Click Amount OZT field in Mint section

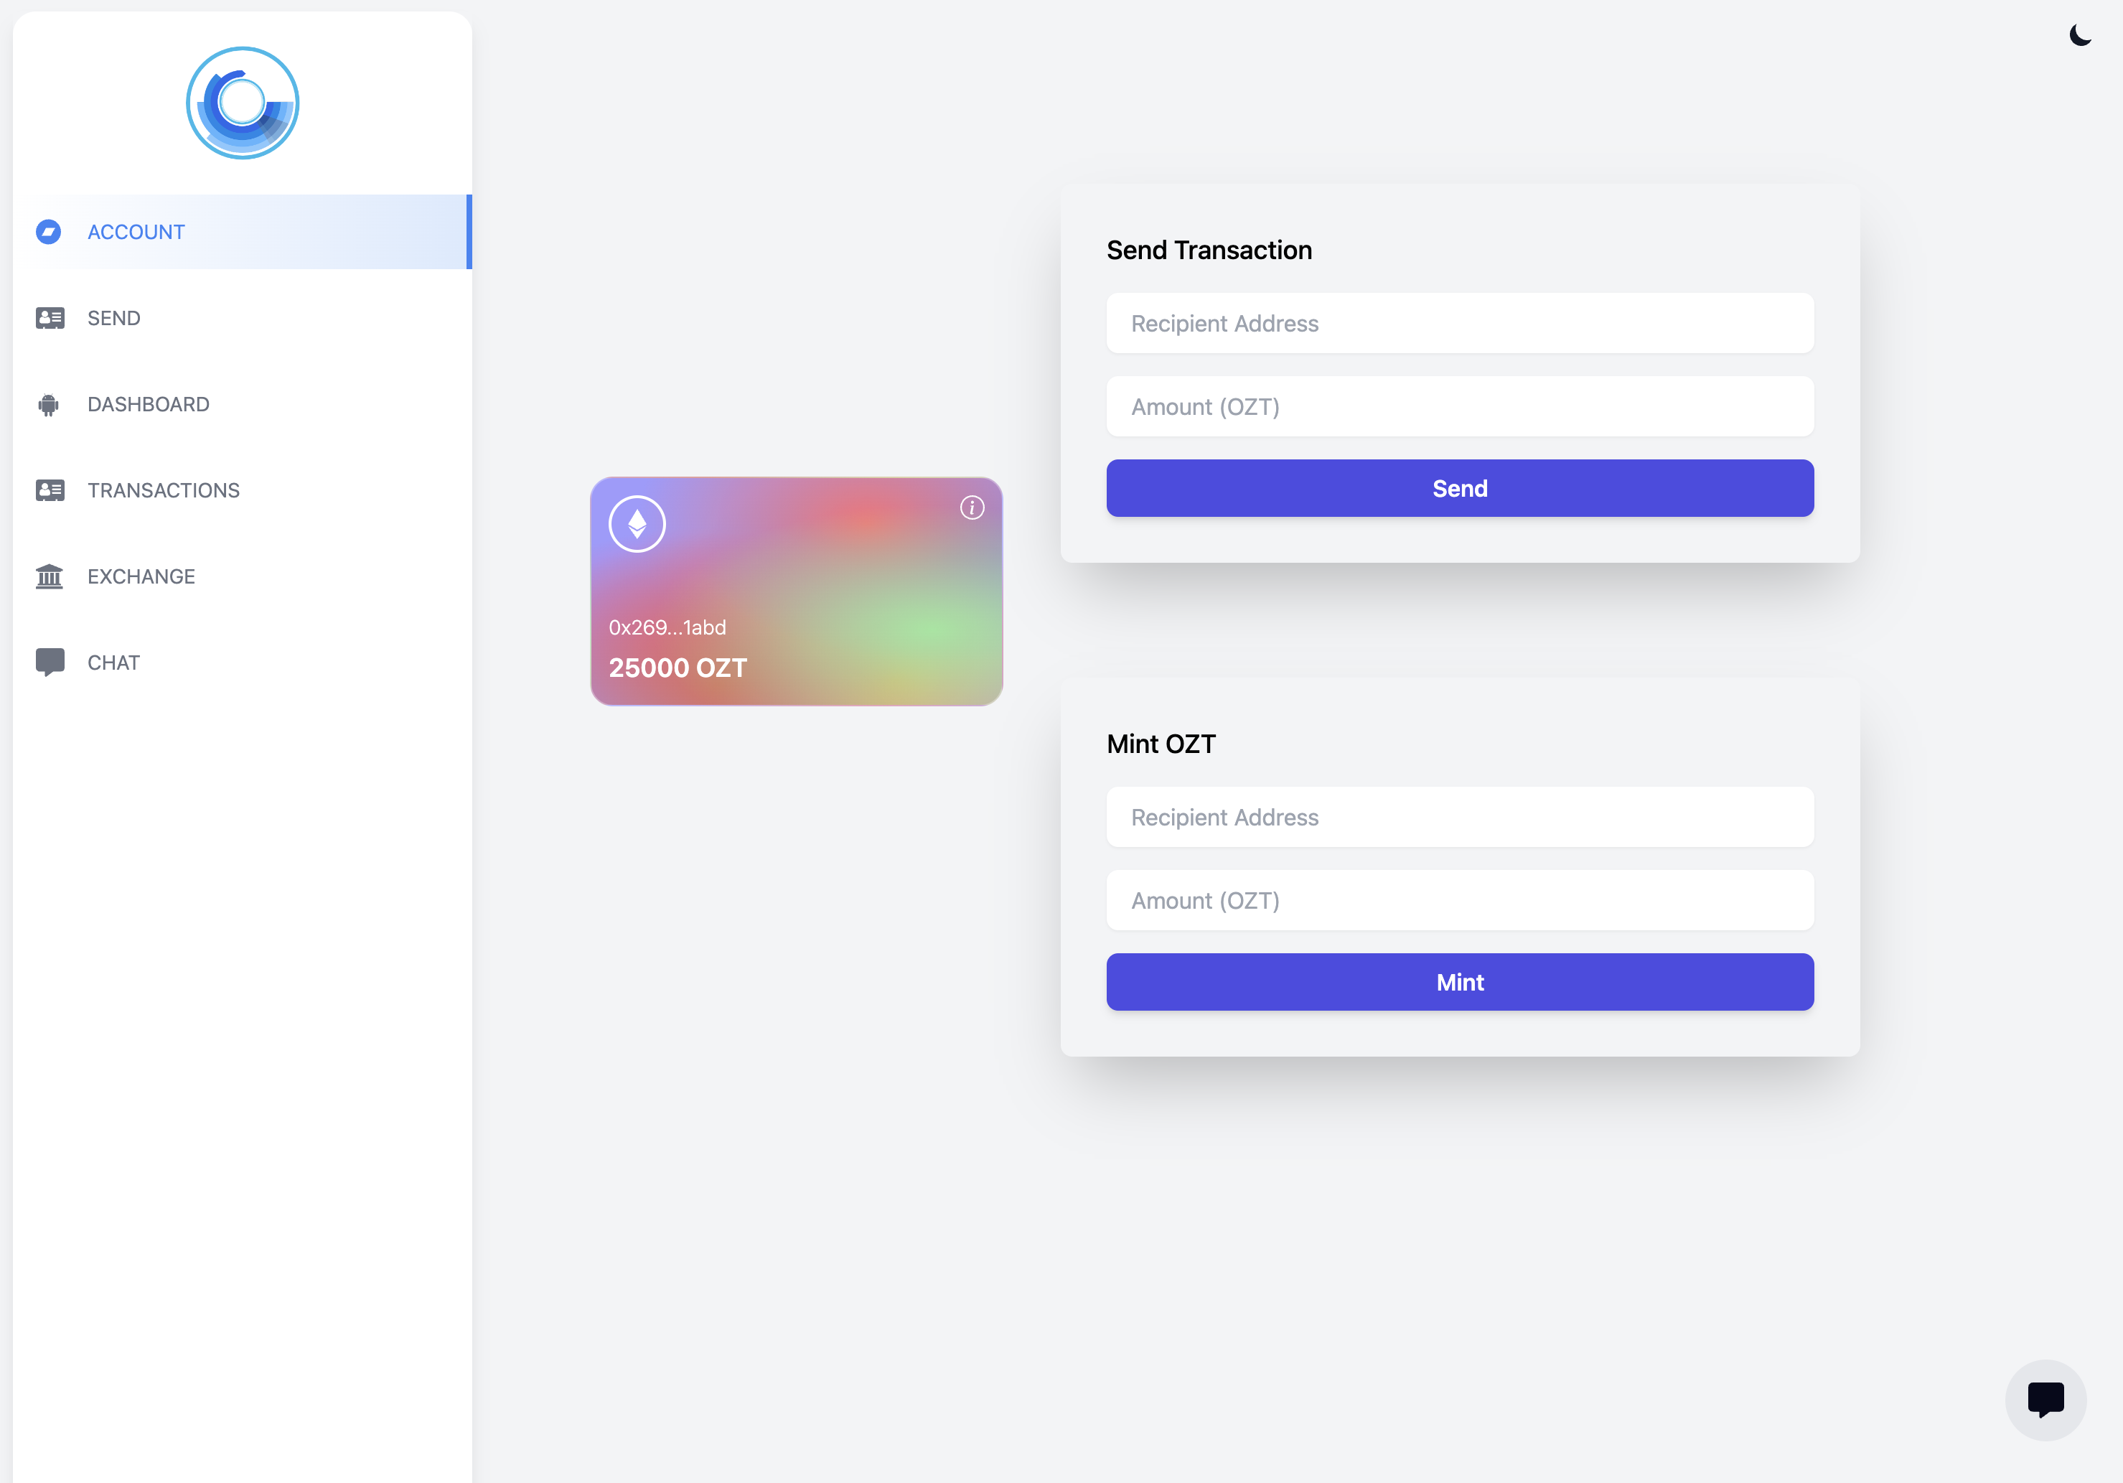[x=1458, y=900]
